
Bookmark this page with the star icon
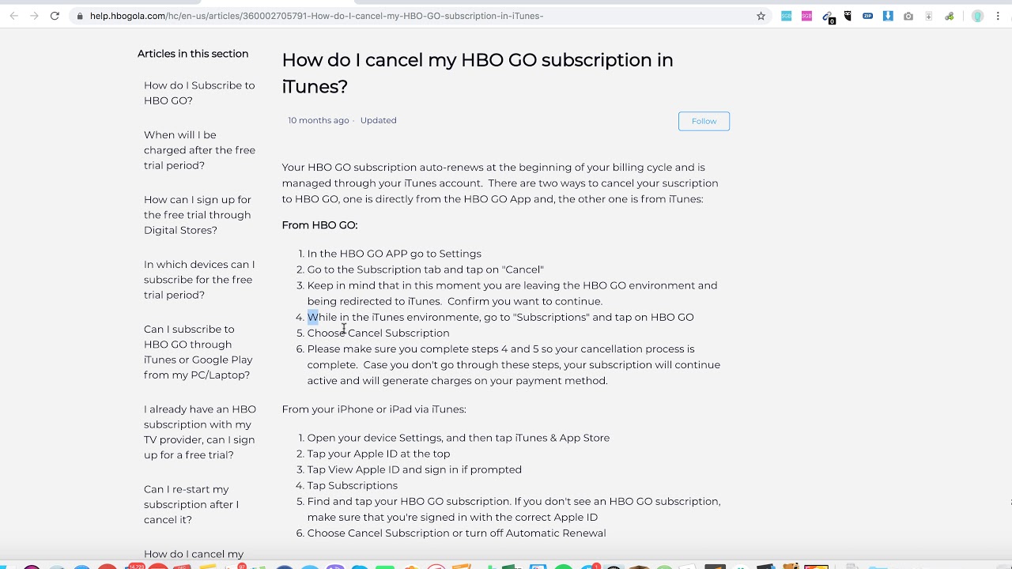761,16
